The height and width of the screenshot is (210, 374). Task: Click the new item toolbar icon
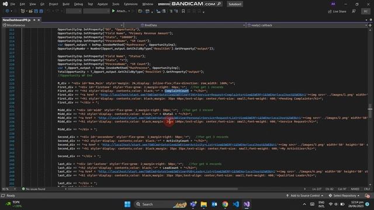[x=23, y=11]
